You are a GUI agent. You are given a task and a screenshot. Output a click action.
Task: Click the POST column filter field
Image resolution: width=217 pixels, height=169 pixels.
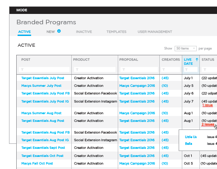(44, 69)
